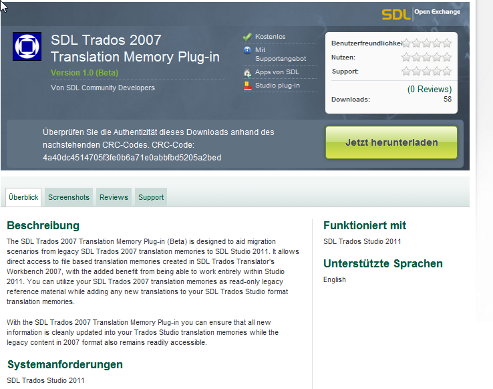Screen dimensions: 493x389
Task: Click the first Benutzerfreundlichkeit rating star
Action: [406, 43]
